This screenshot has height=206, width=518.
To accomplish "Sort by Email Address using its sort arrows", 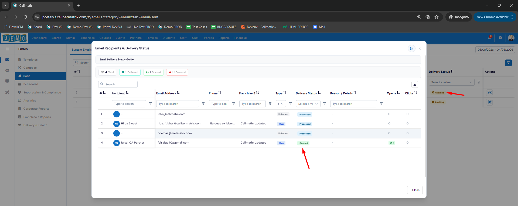I will click(178, 93).
